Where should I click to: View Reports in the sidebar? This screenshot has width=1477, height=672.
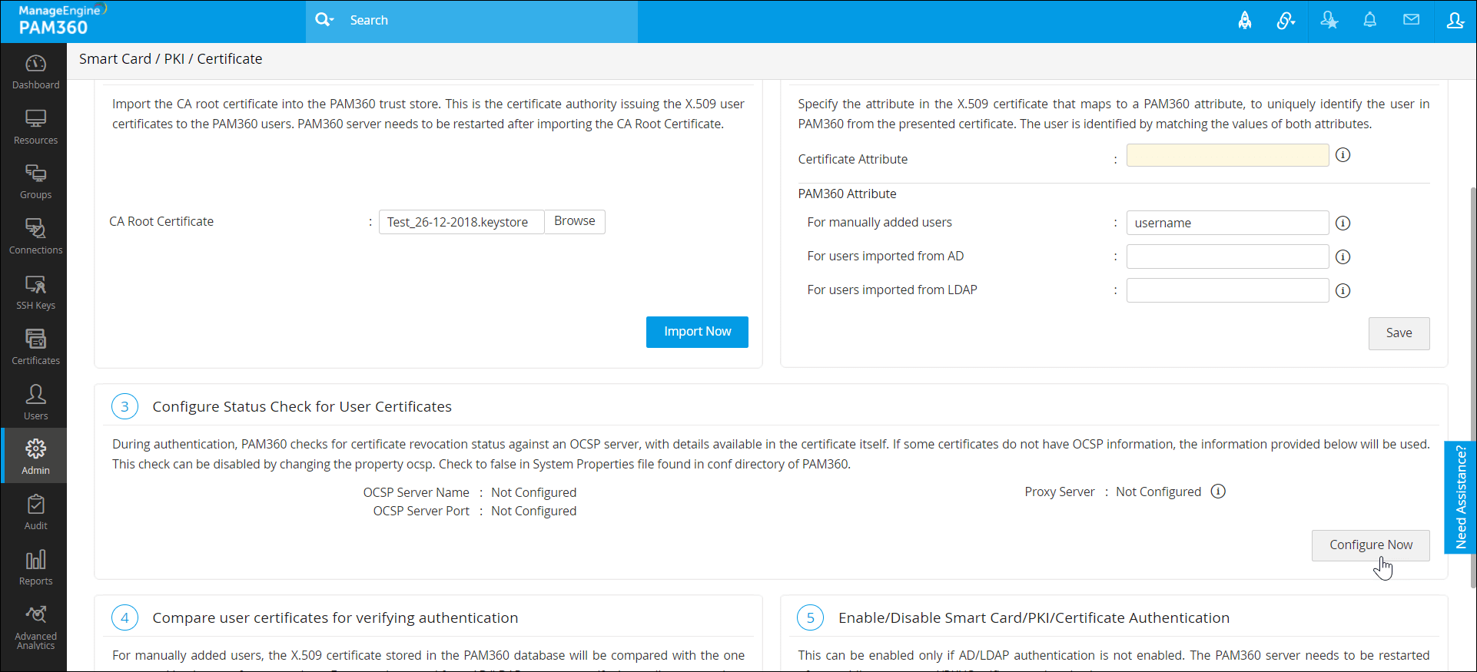pyautogui.click(x=35, y=568)
